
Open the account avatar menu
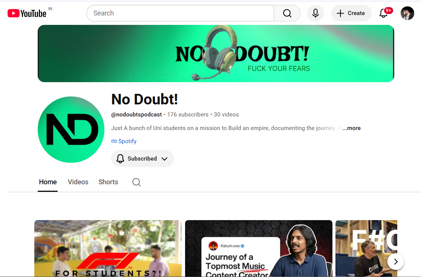point(407,13)
